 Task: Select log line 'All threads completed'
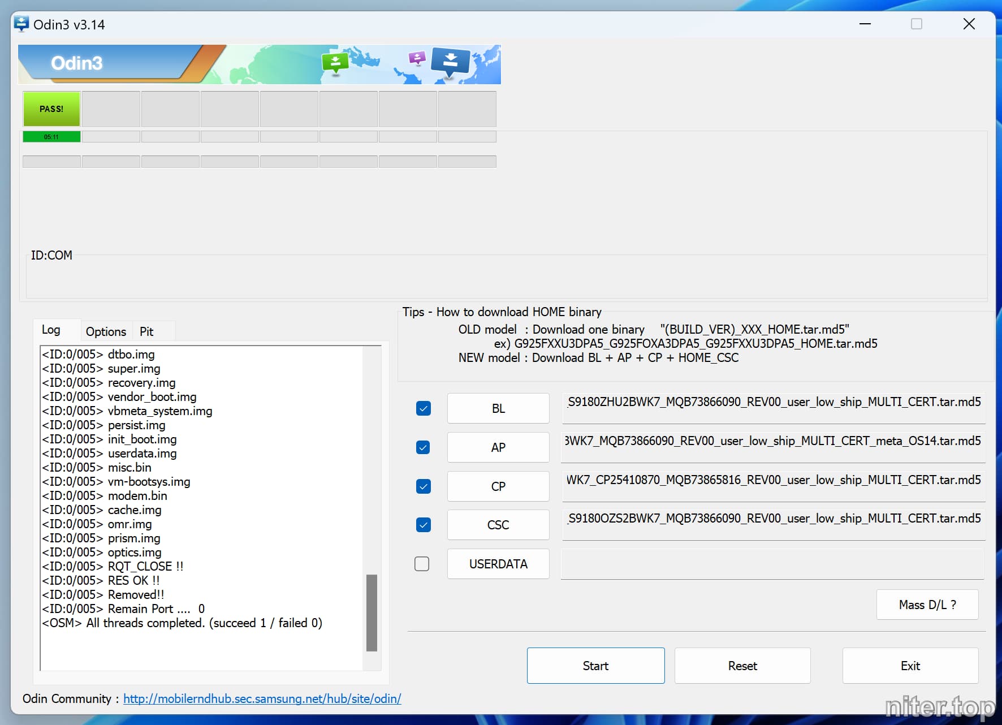182,623
